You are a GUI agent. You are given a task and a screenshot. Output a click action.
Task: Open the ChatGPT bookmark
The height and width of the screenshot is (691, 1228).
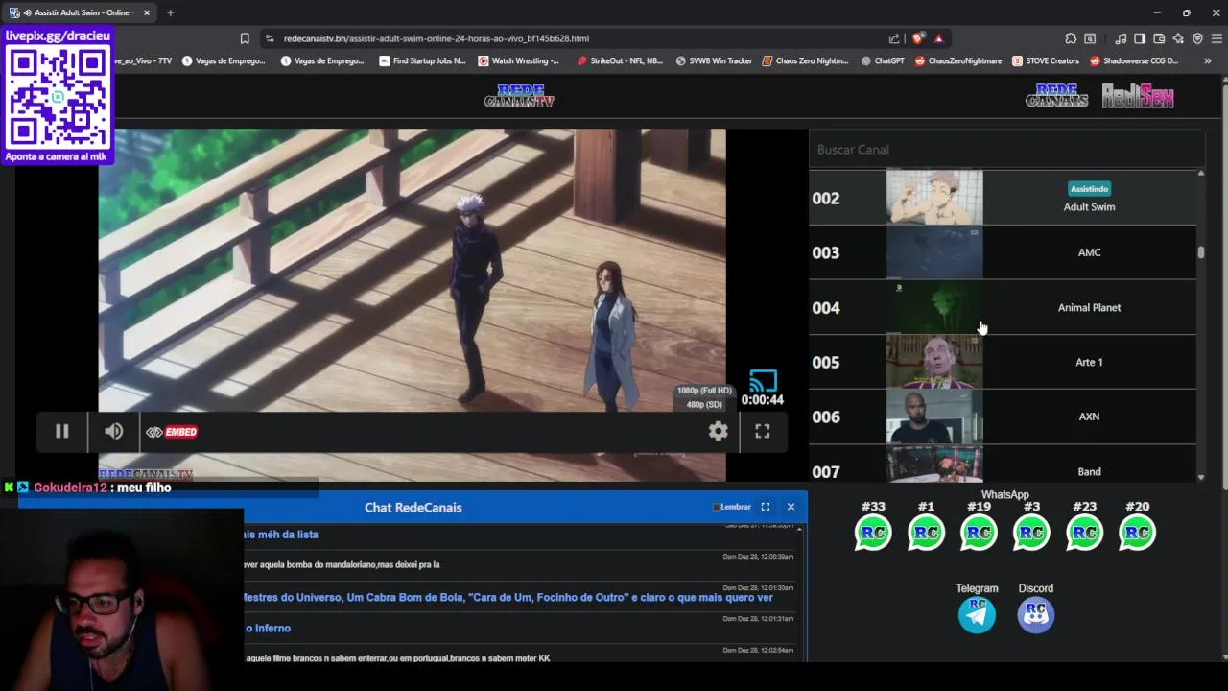tap(883, 60)
